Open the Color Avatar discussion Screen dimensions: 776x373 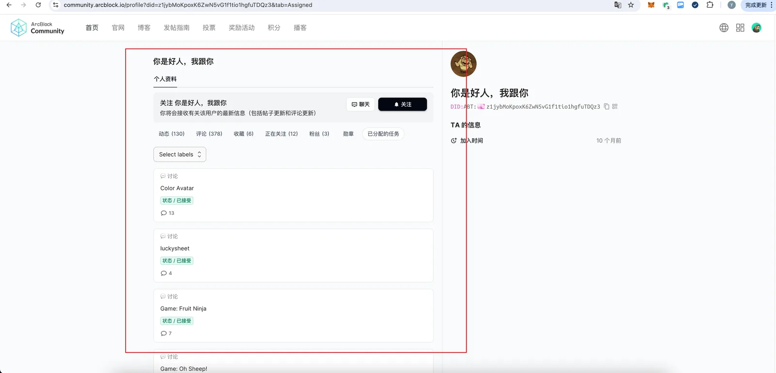pos(177,188)
